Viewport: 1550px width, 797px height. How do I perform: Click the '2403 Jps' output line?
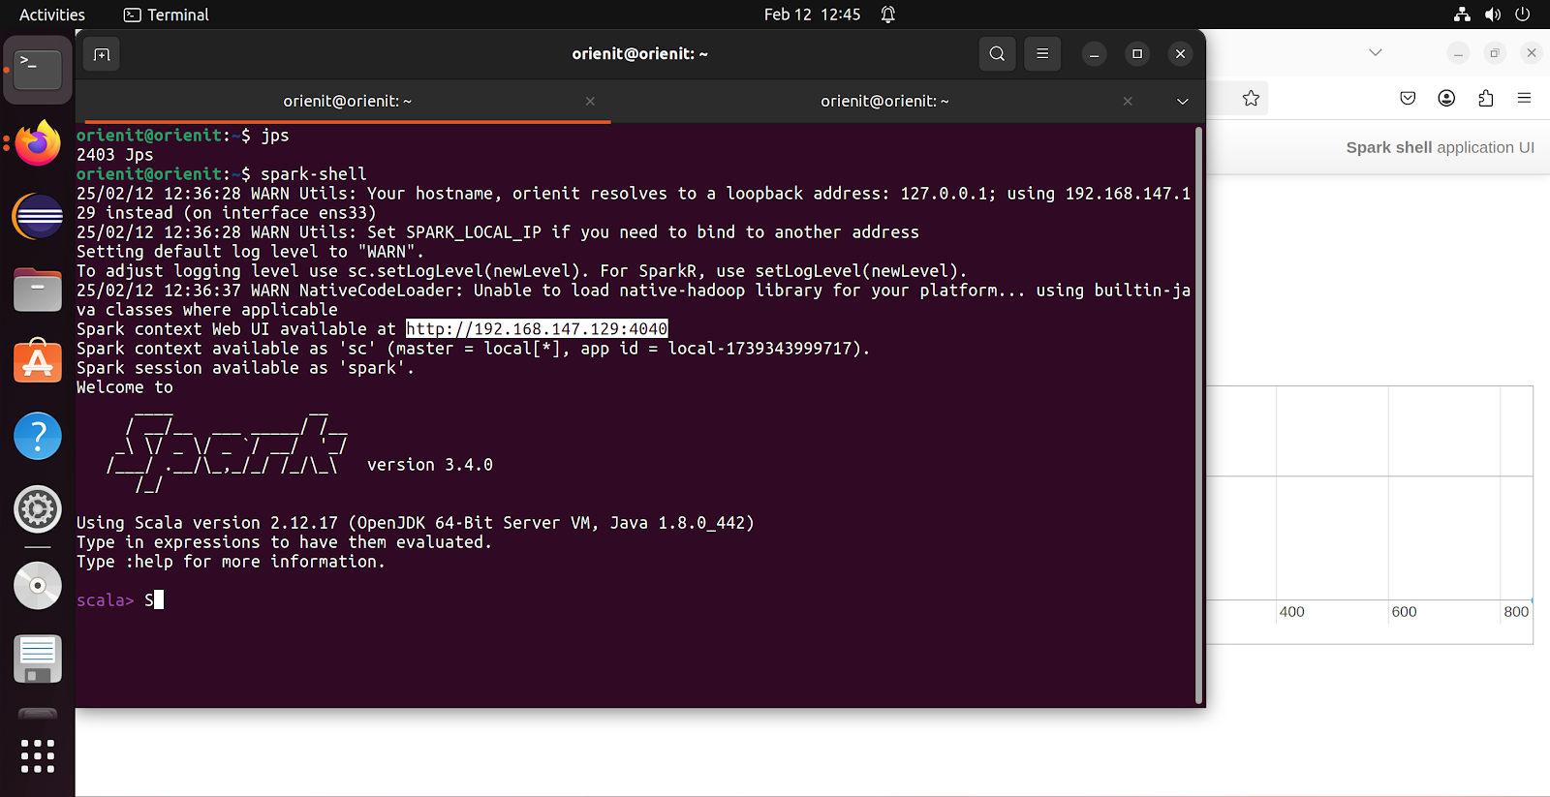(114, 155)
